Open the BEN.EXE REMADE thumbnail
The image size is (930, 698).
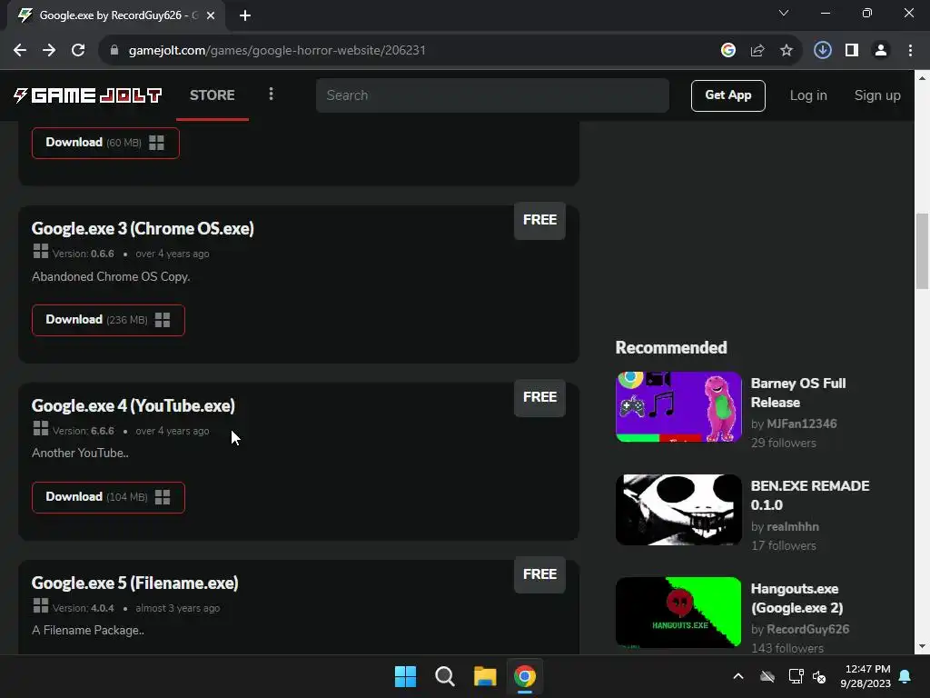678,510
